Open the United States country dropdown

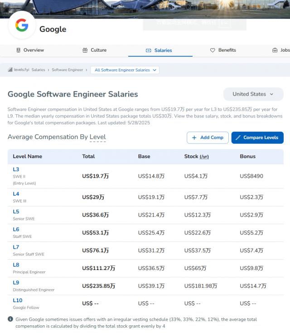253,94
